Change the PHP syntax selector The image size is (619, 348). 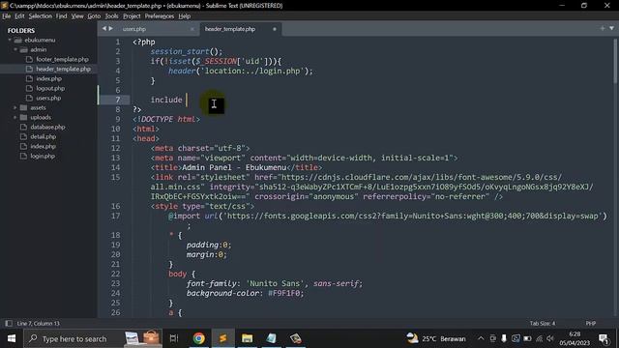point(591,324)
